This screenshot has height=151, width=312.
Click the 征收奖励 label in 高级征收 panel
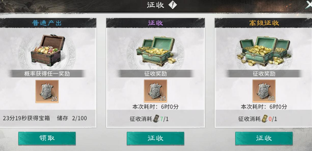click(x=264, y=74)
